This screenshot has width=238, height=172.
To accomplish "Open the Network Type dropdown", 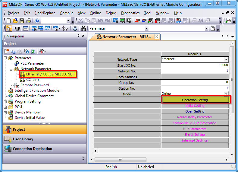I will pos(226,59).
